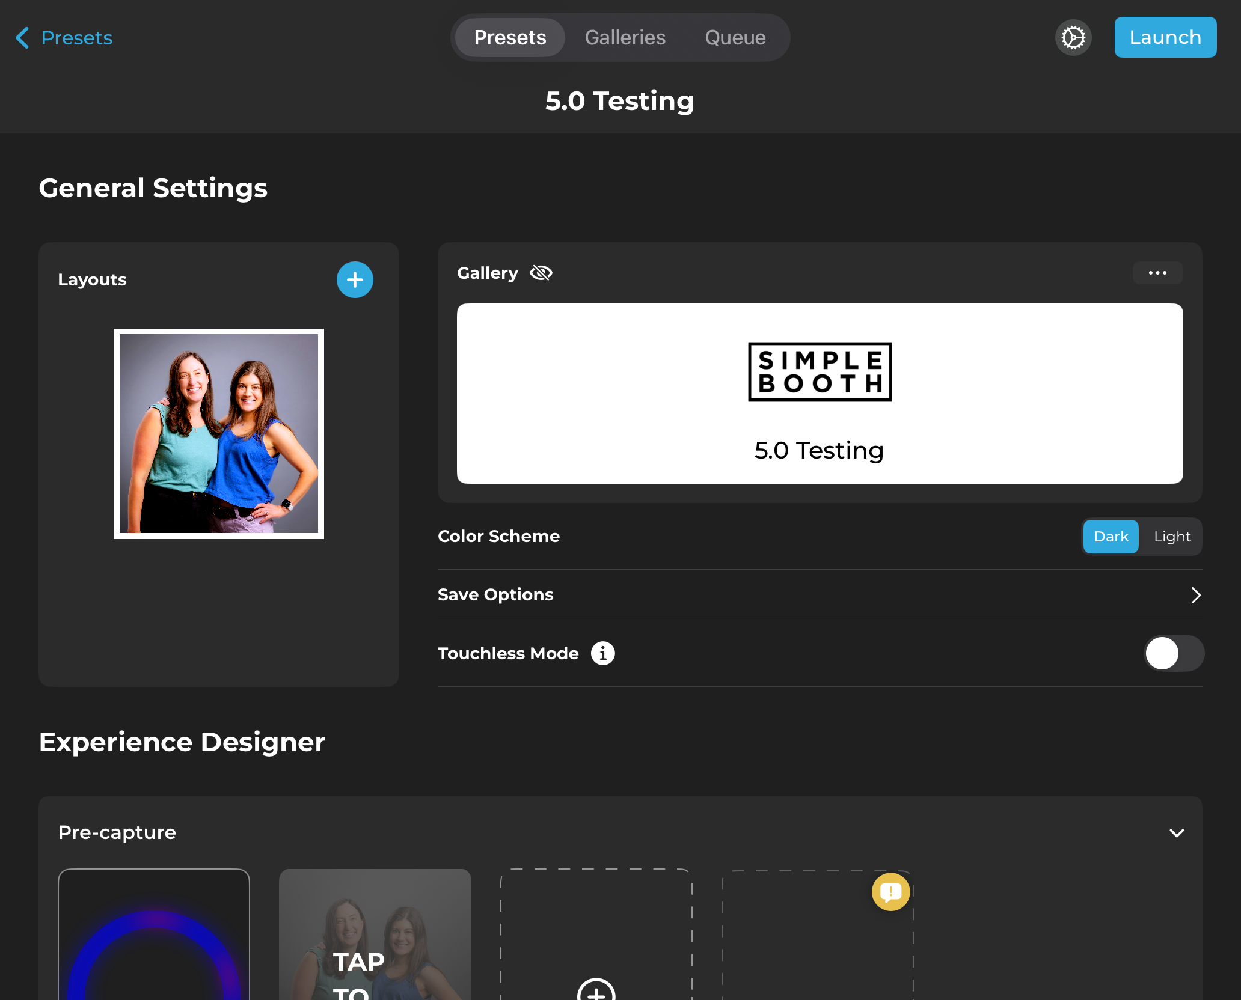Enable the Touchless Mode switch

tap(1173, 653)
